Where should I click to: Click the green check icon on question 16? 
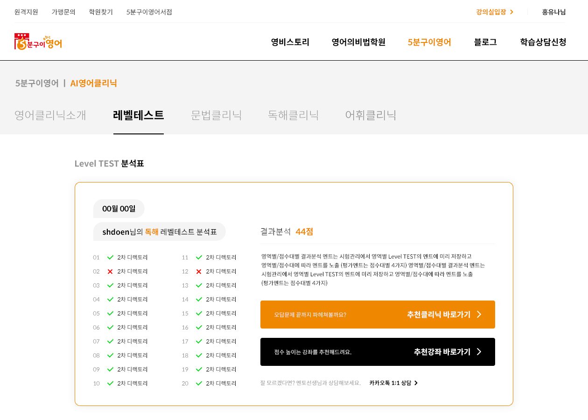pos(199,327)
